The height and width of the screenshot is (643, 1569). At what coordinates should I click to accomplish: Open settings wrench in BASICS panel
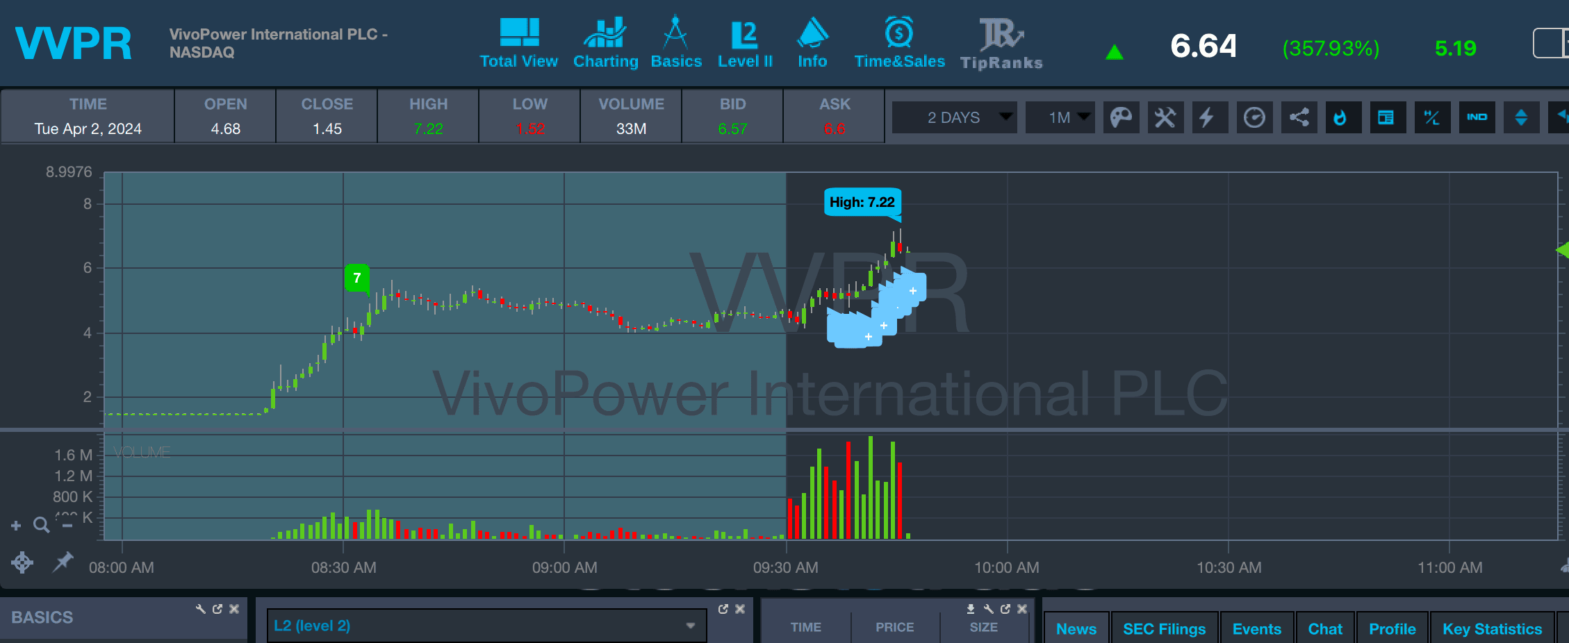[201, 609]
